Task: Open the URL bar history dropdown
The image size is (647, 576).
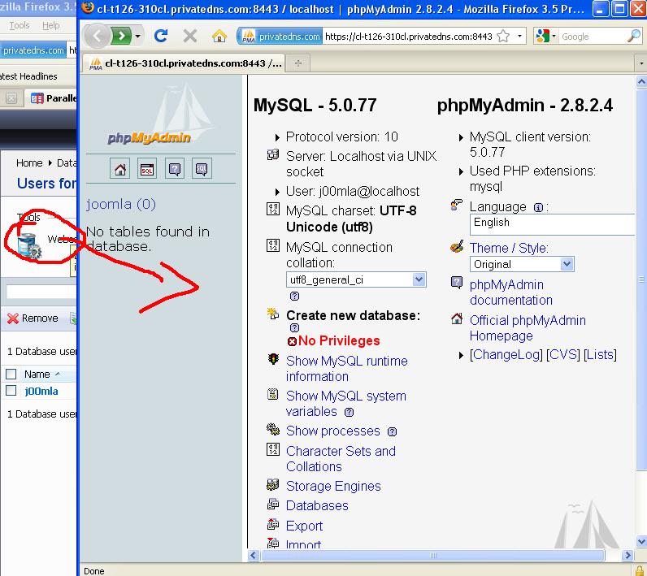Action: coord(519,37)
